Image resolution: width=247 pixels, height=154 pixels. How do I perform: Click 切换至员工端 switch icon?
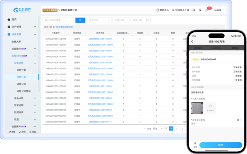click(173, 10)
